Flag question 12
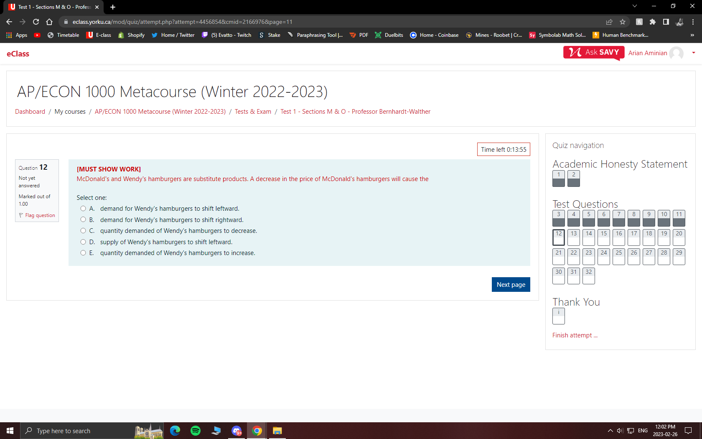Image resolution: width=702 pixels, height=439 pixels. click(37, 215)
